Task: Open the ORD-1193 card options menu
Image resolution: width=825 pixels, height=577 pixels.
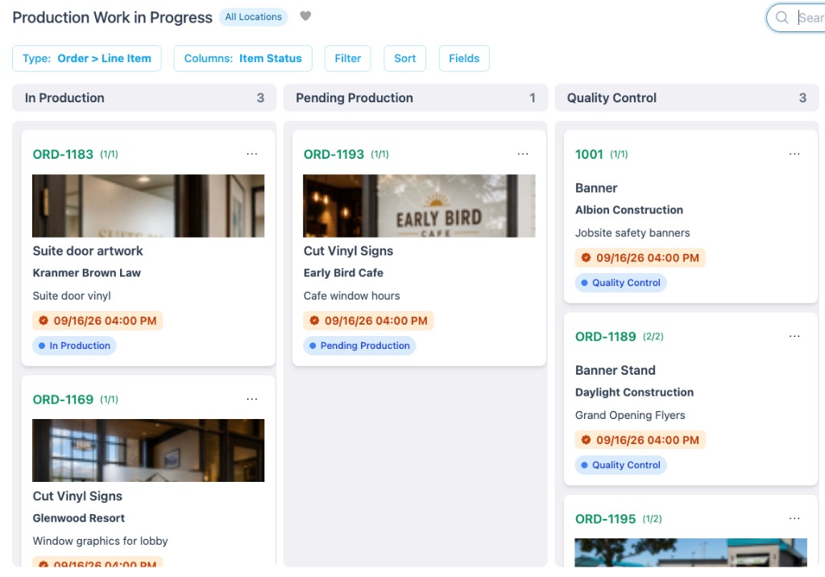Action: pyautogui.click(x=522, y=154)
